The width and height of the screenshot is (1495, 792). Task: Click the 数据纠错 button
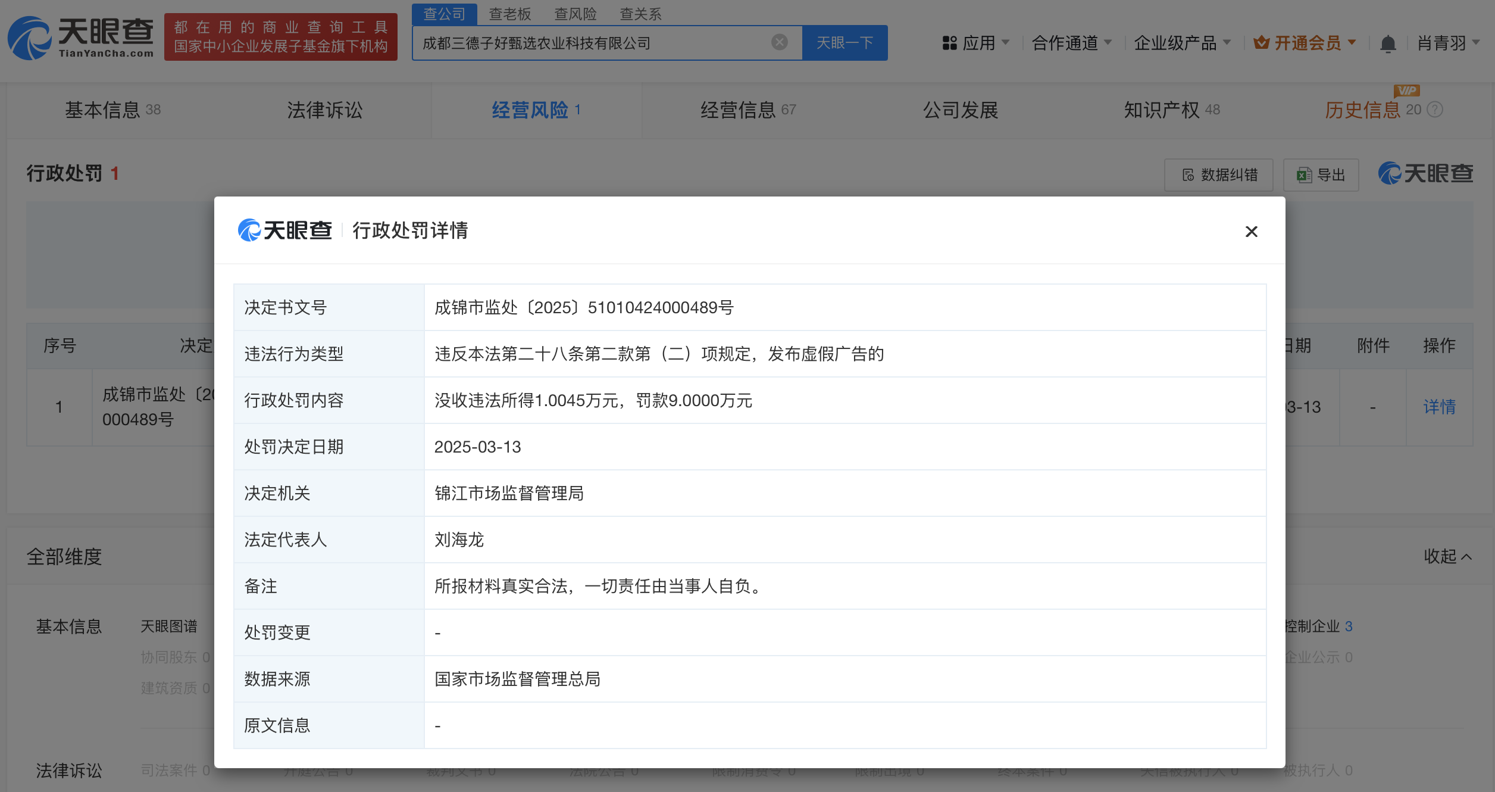pyautogui.click(x=1218, y=175)
